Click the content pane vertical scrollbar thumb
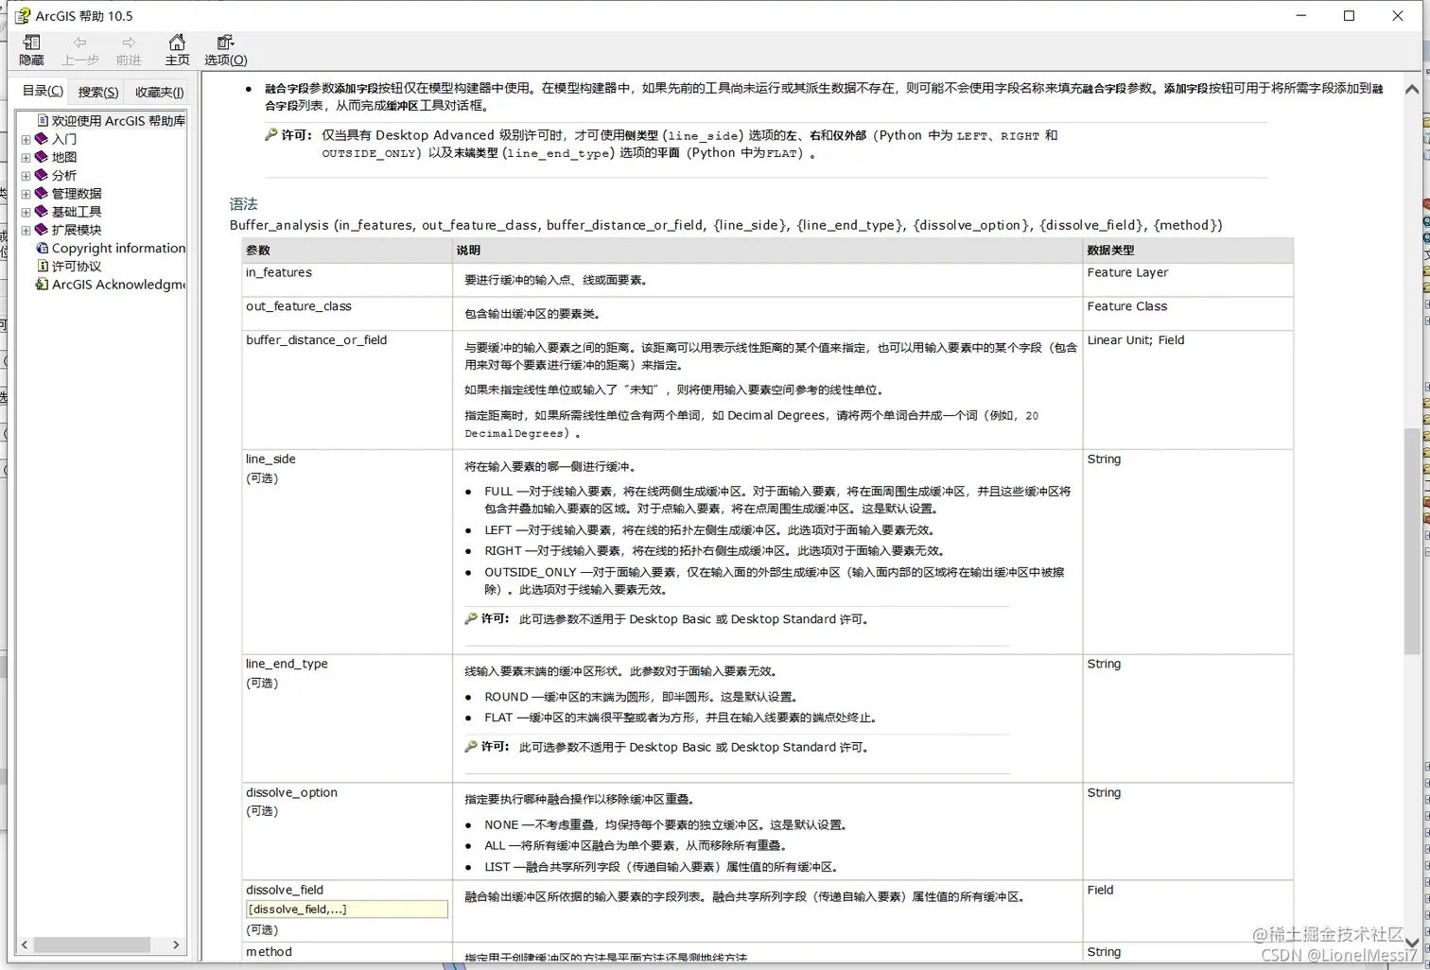Image resolution: width=1430 pixels, height=970 pixels. [1412, 541]
